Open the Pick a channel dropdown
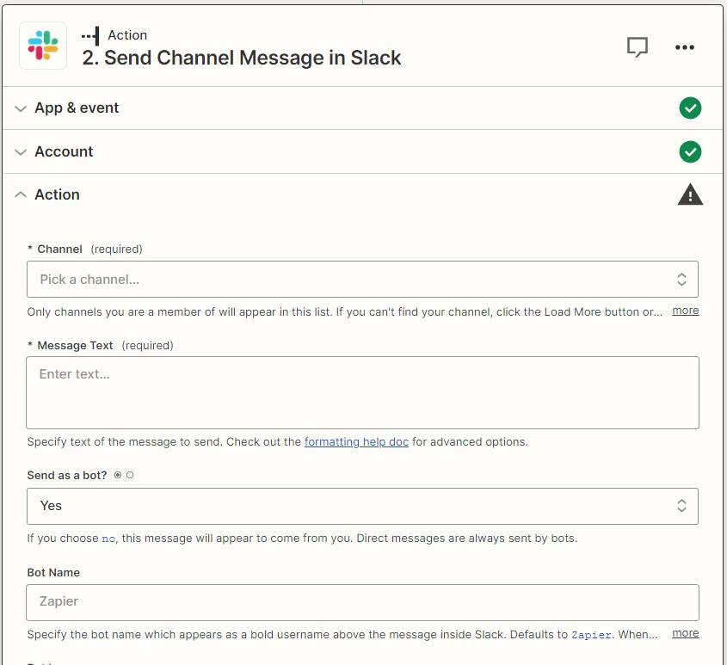Image resolution: width=727 pixels, height=665 pixels. (362, 280)
